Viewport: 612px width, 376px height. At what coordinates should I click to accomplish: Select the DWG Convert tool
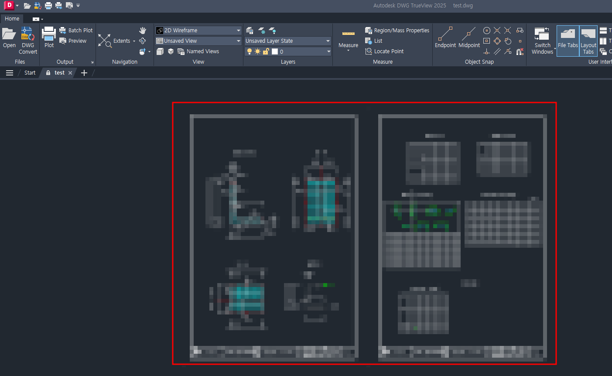(x=27, y=41)
